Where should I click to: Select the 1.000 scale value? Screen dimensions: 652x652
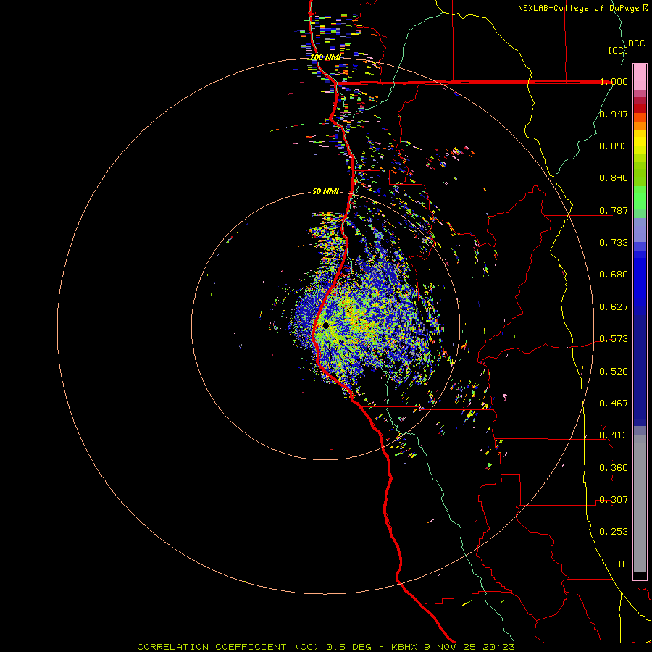tap(614, 81)
